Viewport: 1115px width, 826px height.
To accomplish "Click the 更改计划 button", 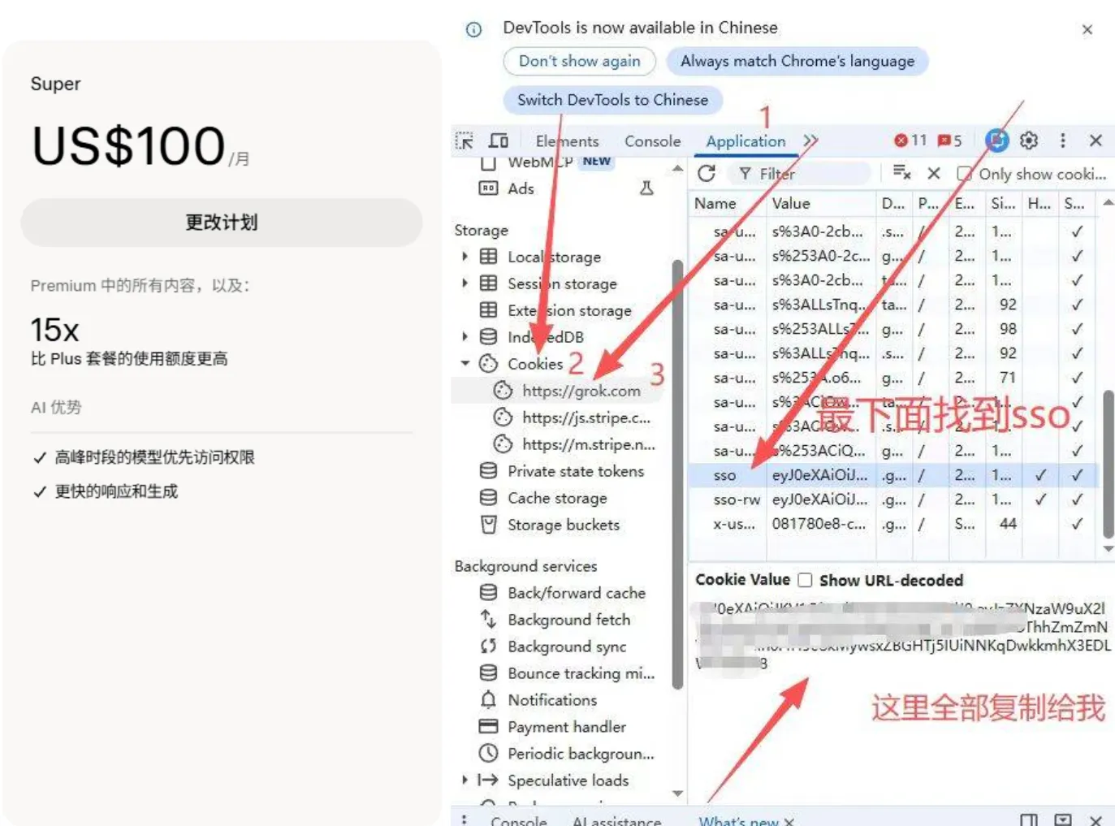I will click(x=221, y=222).
